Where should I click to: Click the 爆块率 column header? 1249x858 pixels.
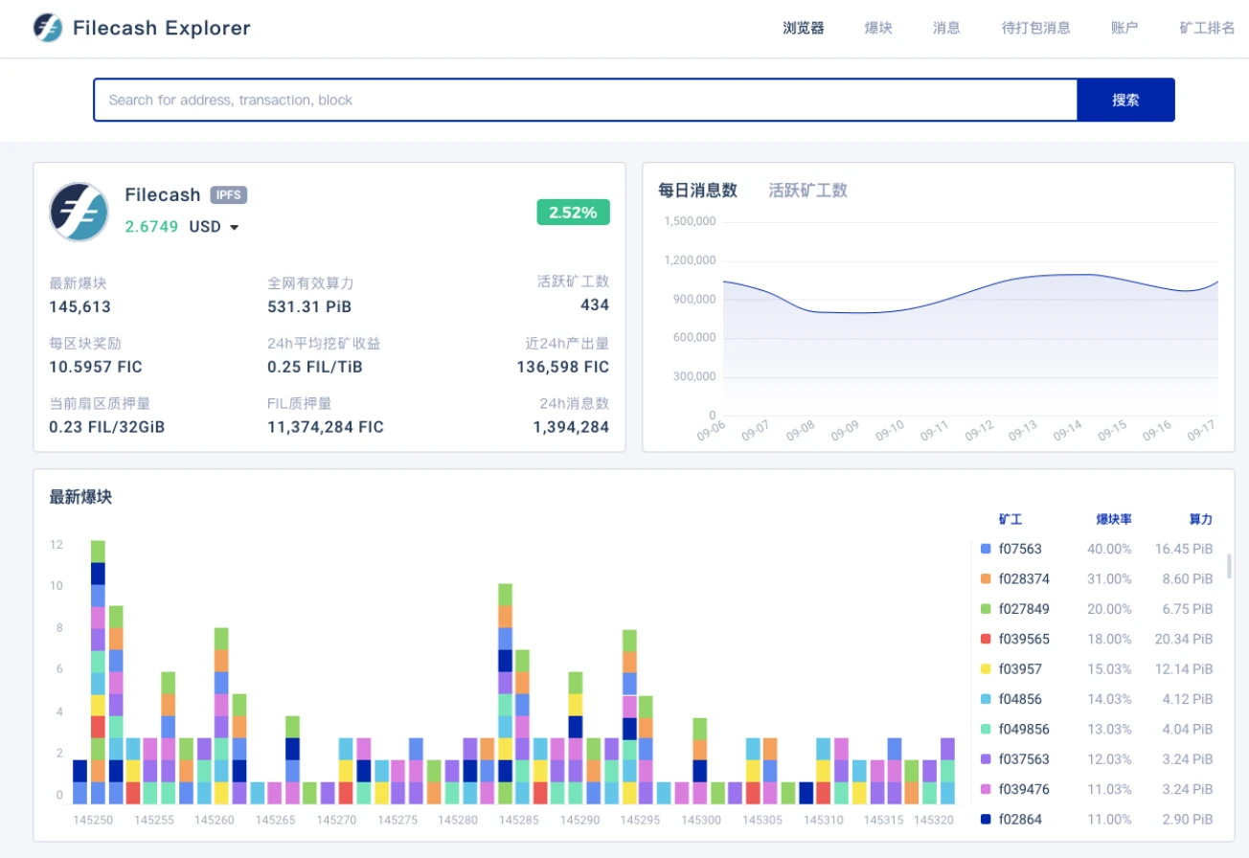[x=1114, y=519]
